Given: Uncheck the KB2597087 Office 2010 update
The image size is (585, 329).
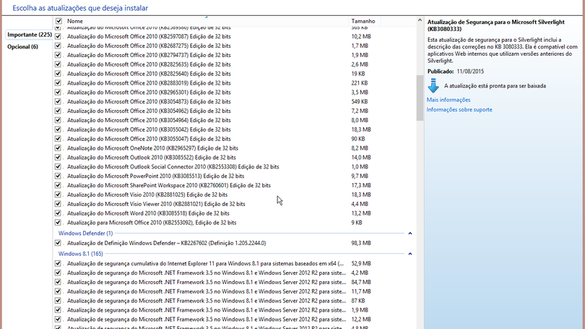Looking at the screenshot, I should tap(58, 36).
